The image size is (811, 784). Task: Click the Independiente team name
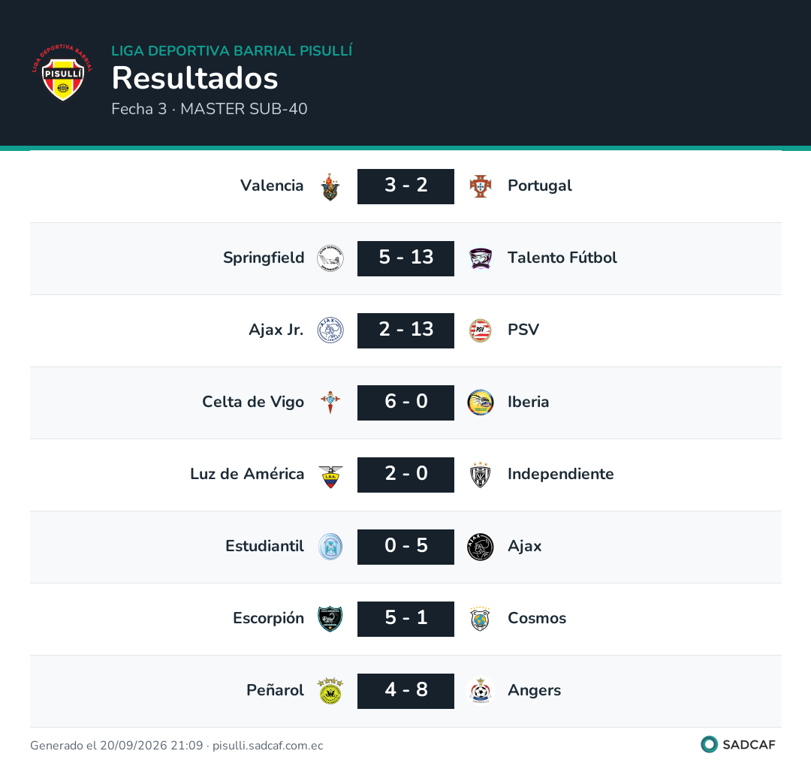[x=561, y=474]
